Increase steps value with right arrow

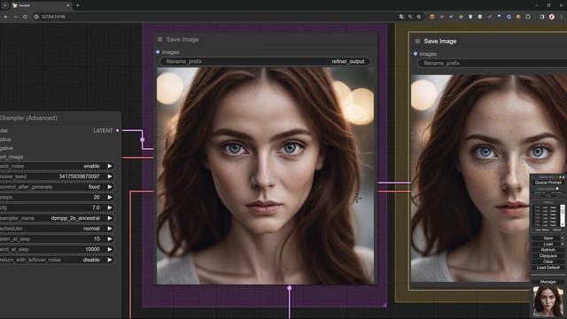[110, 198]
